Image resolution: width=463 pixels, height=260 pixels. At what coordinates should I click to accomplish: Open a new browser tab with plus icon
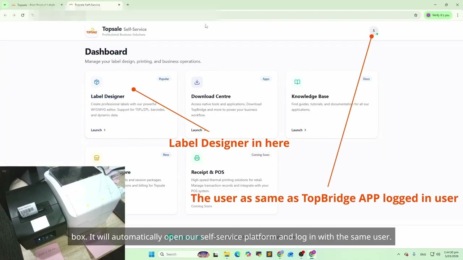click(x=128, y=5)
